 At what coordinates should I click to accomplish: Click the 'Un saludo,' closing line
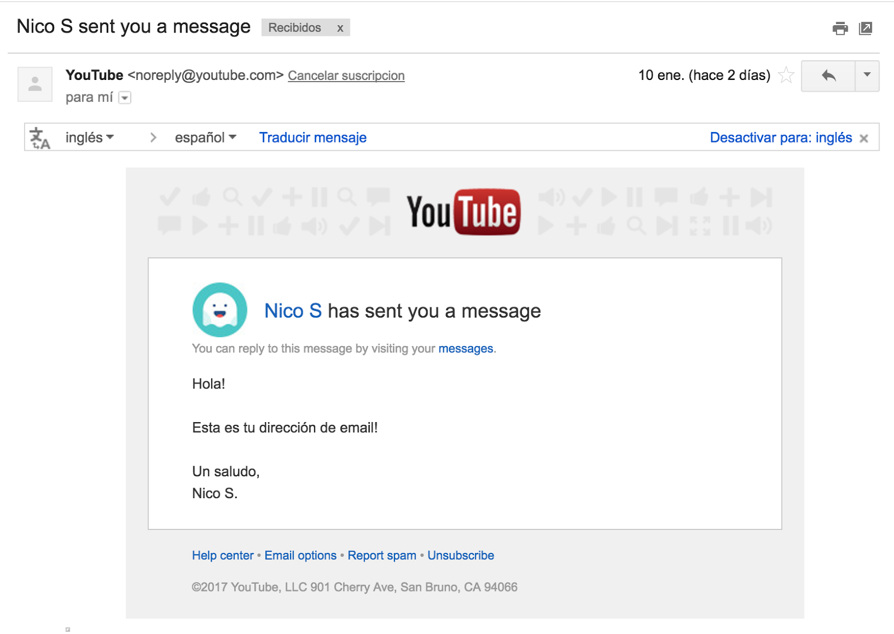(x=226, y=471)
